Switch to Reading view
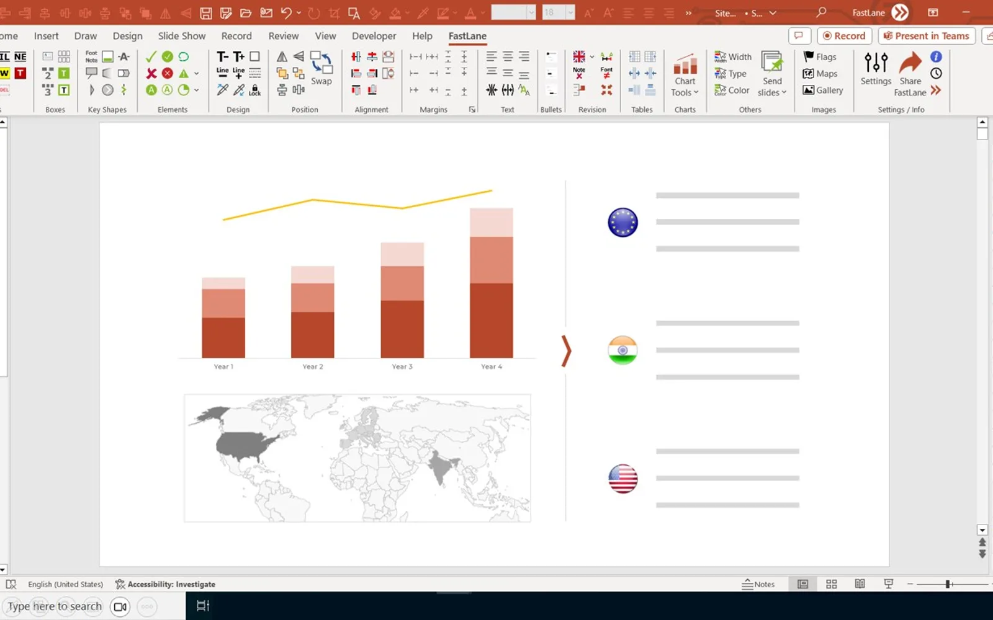The width and height of the screenshot is (993, 620). pyautogui.click(x=860, y=584)
